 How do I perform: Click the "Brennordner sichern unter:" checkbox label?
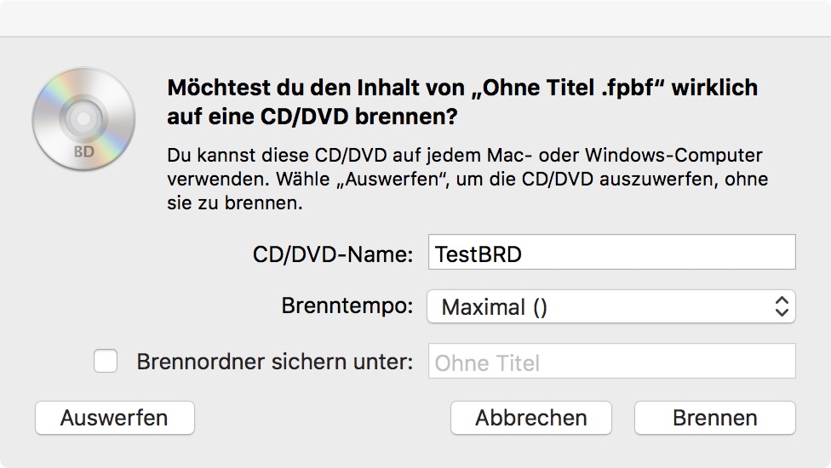(274, 362)
